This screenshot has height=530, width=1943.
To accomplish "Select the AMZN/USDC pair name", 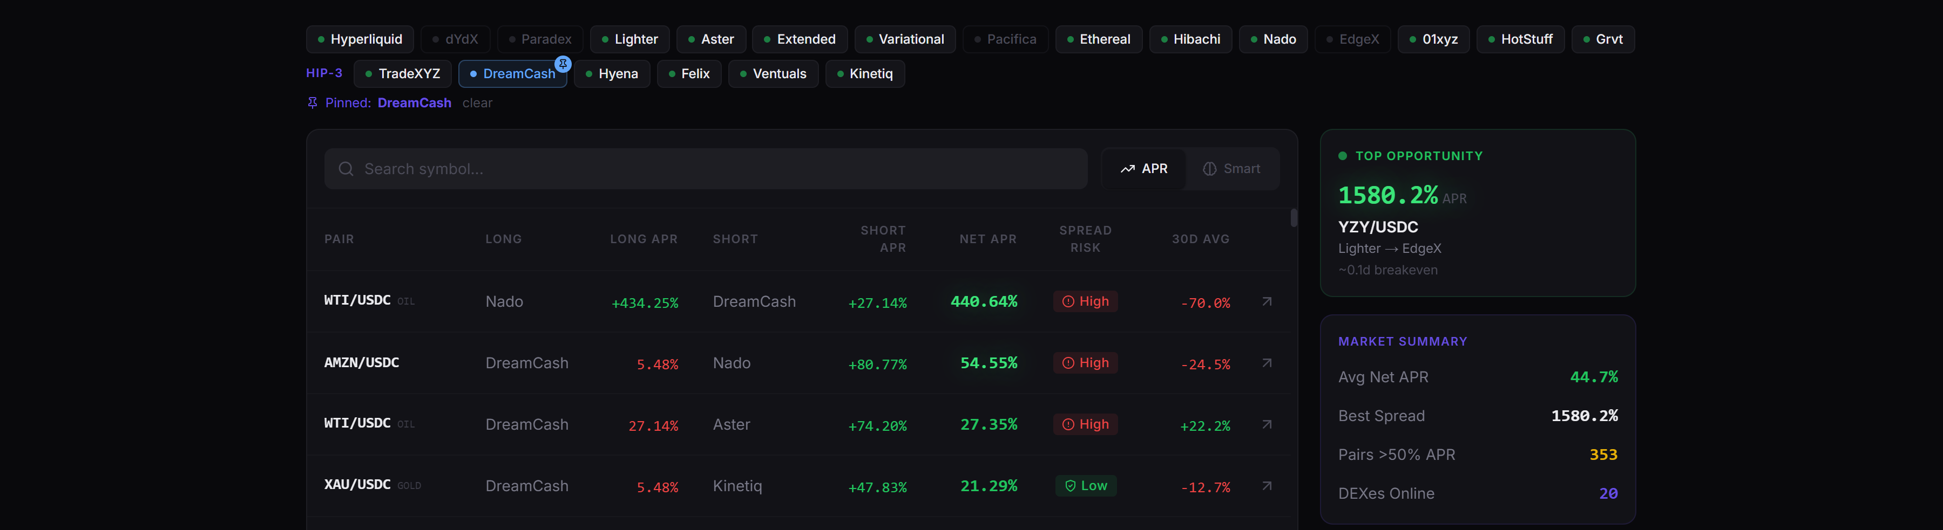I will click(361, 363).
